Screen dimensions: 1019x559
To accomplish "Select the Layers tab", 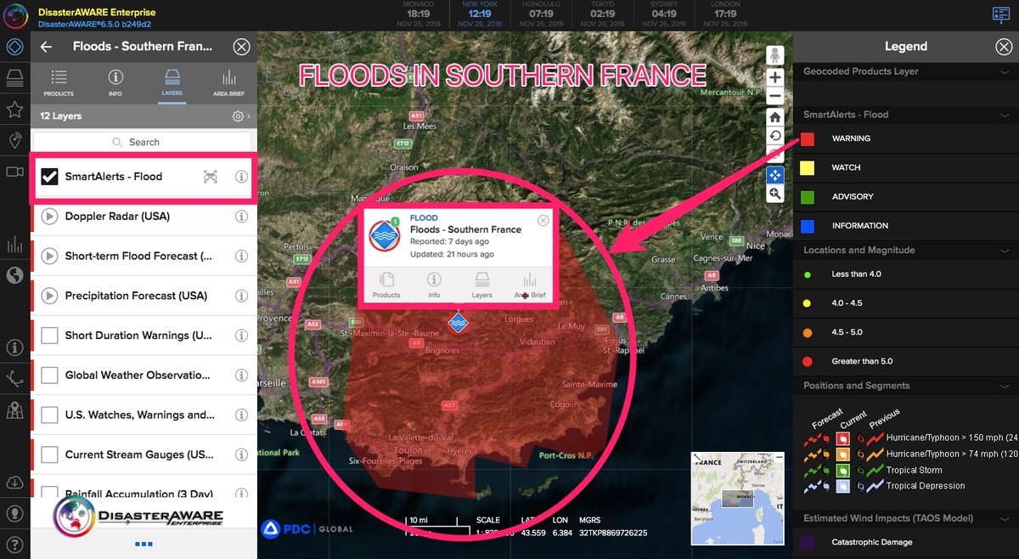I will [172, 82].
